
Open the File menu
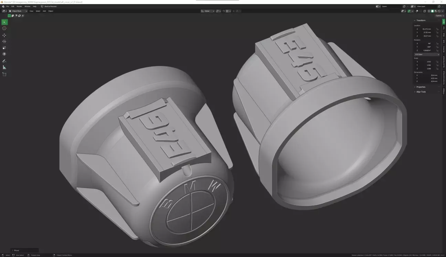(8, 6)
